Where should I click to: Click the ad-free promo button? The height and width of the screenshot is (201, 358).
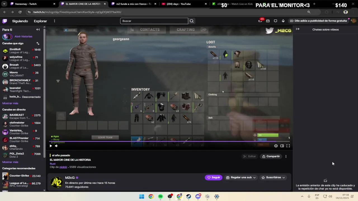pyautogui.click(x=318, y=21)
